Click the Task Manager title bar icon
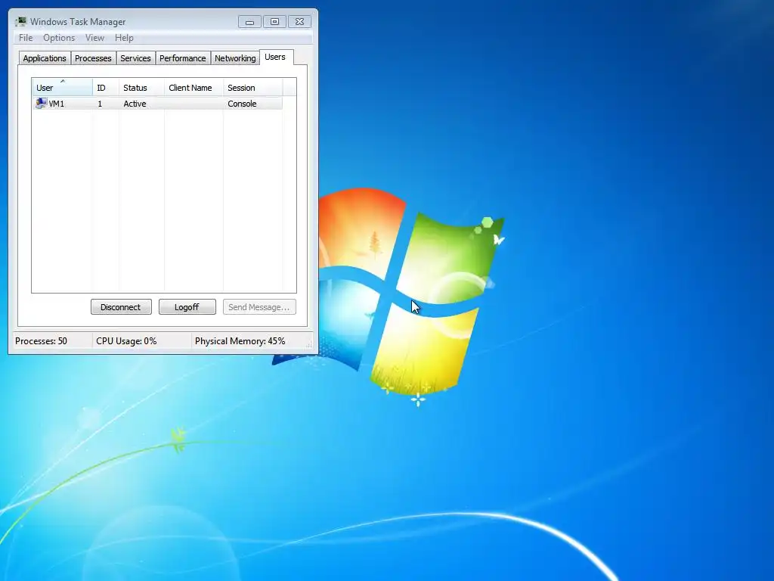Image resolution: width=774 pixels, height=581 pixels. [21, 21]
